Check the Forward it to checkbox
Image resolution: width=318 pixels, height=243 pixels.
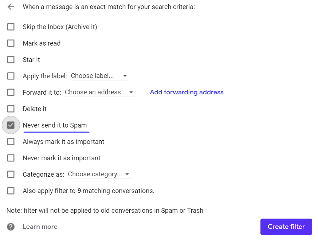click(11, 93)
